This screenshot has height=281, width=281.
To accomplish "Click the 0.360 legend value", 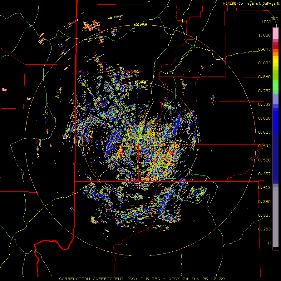I will 264,202.
